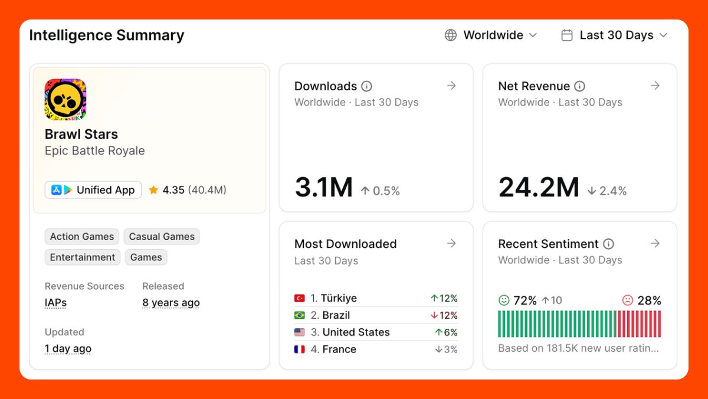Click the '3.1M' downloads value
Image resolution: width=708 pixels, height=399 pixels.
[x=324, y=188]
